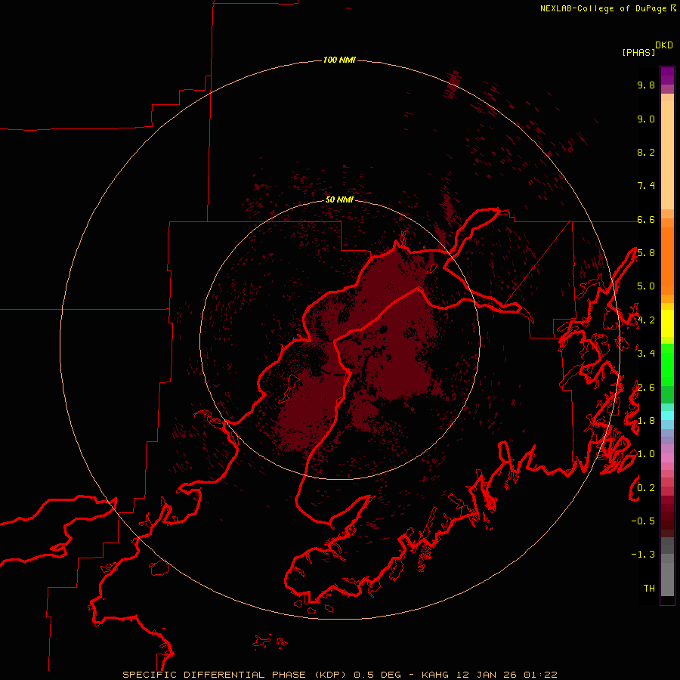Pick the cyan segment of the color bar
The height and width of the screenshot is (680, 680).
point(667,416)
